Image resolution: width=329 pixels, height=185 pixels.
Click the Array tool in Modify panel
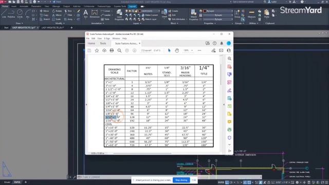coord(68,20)
